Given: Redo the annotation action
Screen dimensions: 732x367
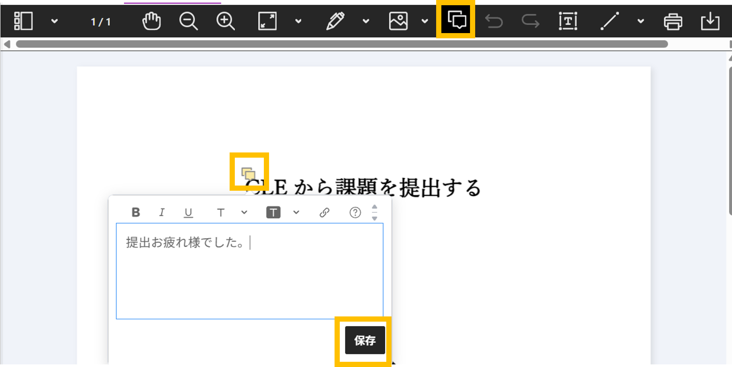Looking at the screenshot, I should (530, 21).
